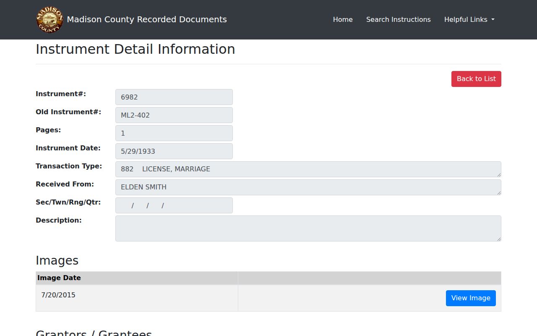537x336 pixels.
Task: Click the Sec/Twn/Rng/Qtr field
Action: tap(174, 205)
